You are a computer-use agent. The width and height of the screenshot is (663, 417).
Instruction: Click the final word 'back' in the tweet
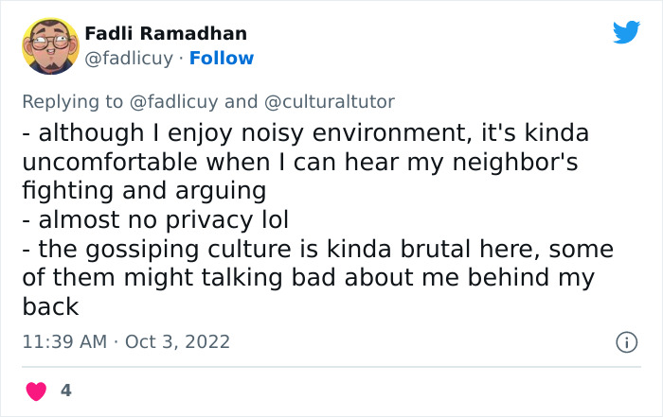pyautogui.click(x=49, y=307)
